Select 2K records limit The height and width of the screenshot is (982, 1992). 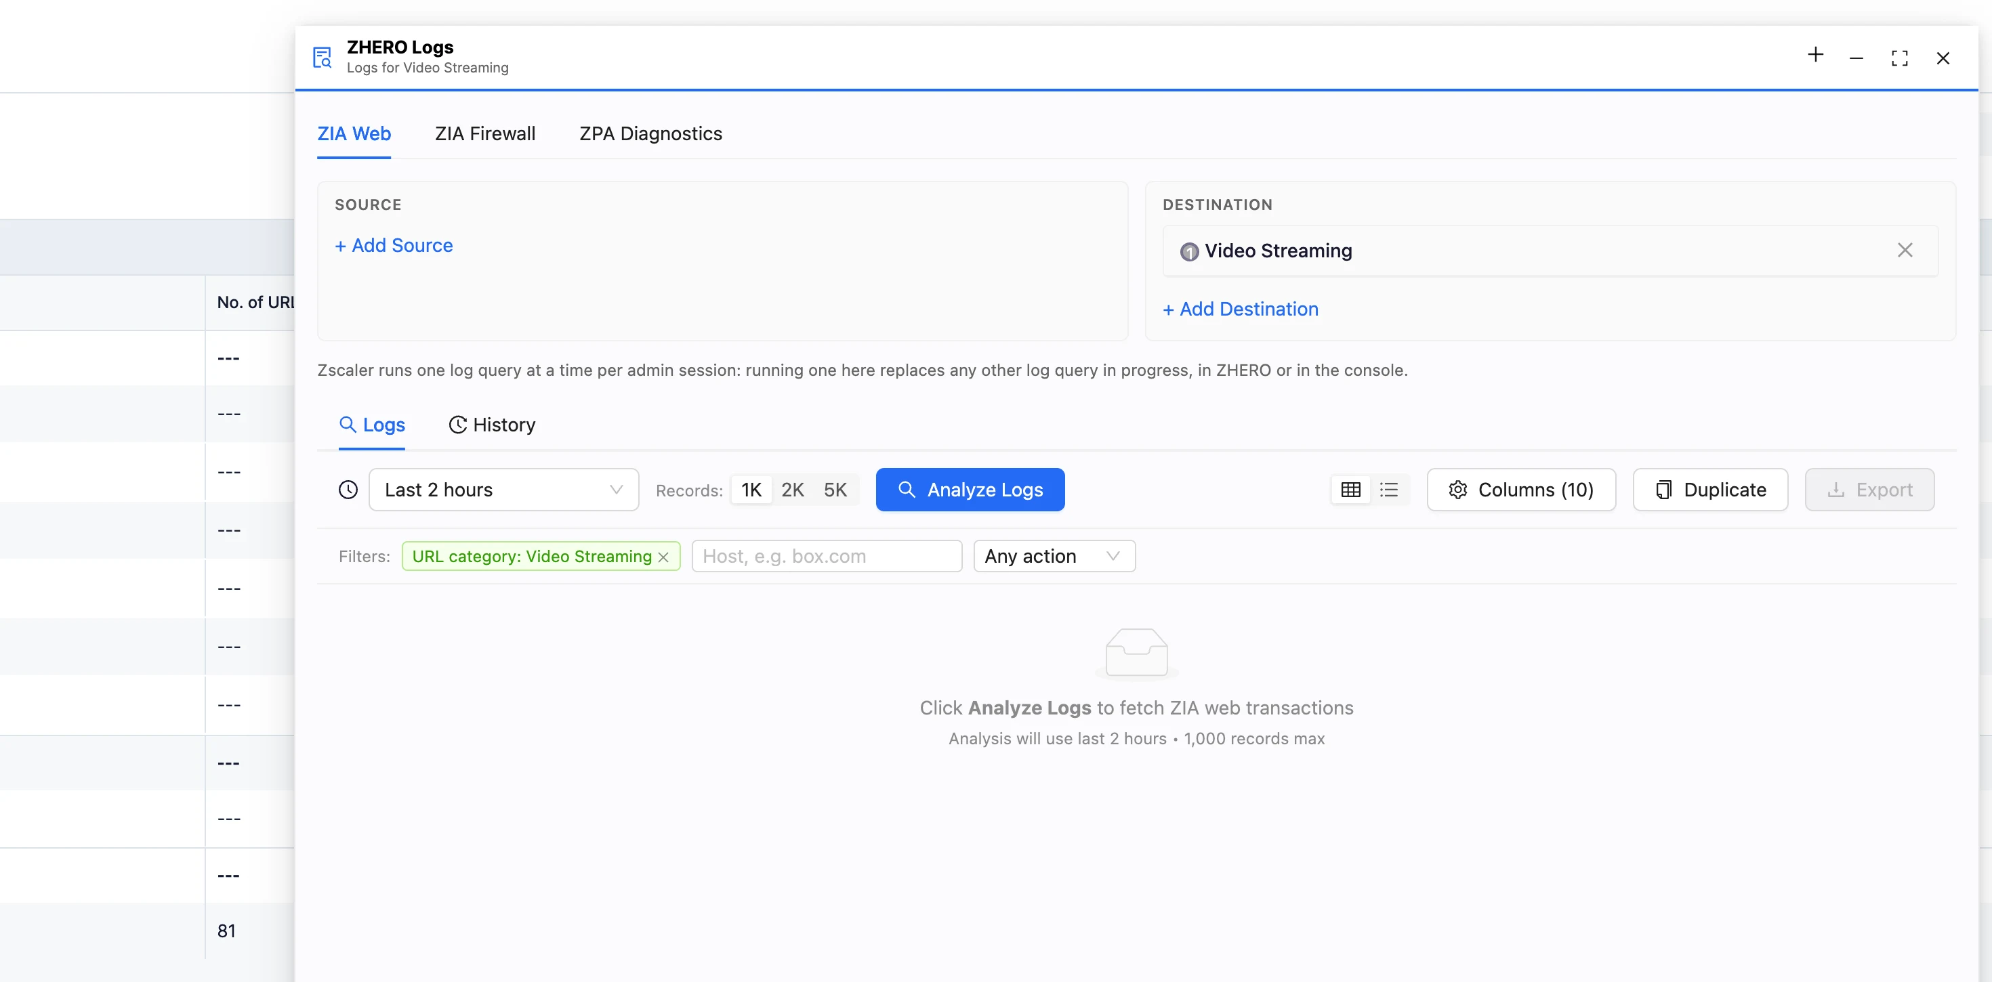pyautogui.click(x=793, y=490)
